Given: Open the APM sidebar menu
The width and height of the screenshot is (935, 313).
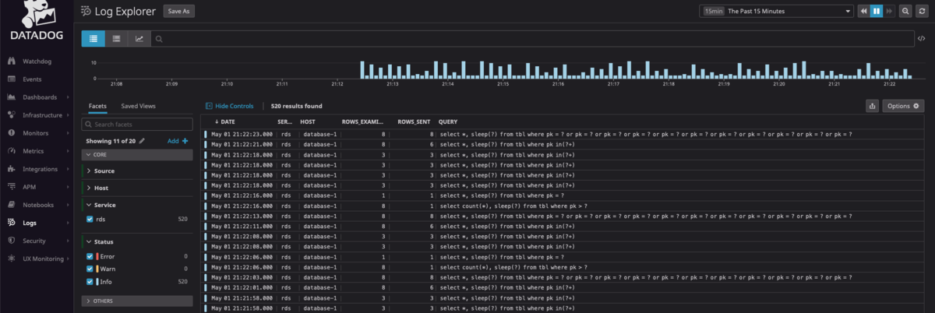Looking at the screenshot, I should (x=30, y=187).
